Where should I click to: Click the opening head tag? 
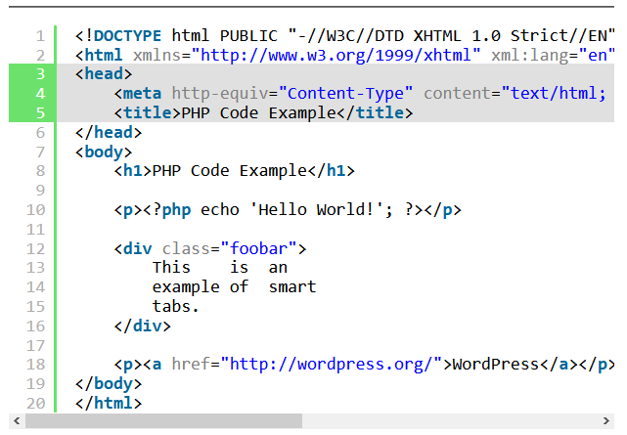pos(104,74)
